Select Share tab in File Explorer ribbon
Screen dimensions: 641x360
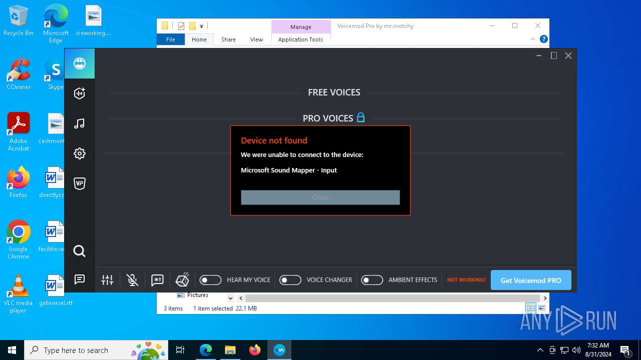[228, 39]
